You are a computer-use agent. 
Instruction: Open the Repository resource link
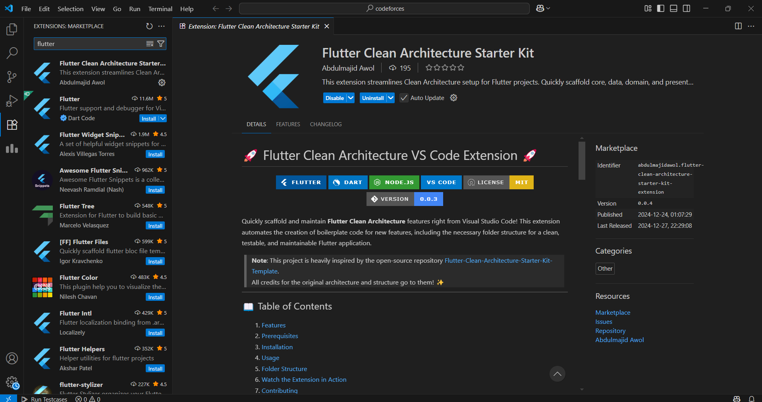610,331
